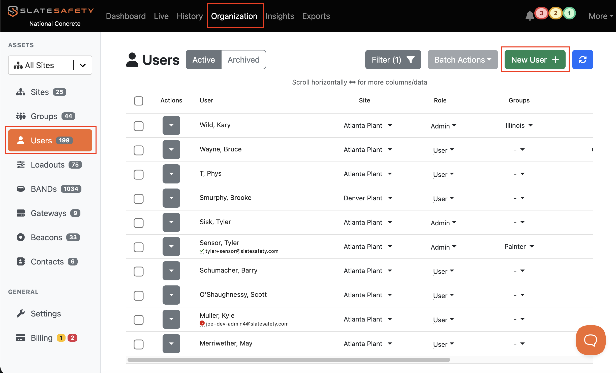Switch to the Archived users tab
This screenshot has width=616, height=373.
[x=243, y=60]
